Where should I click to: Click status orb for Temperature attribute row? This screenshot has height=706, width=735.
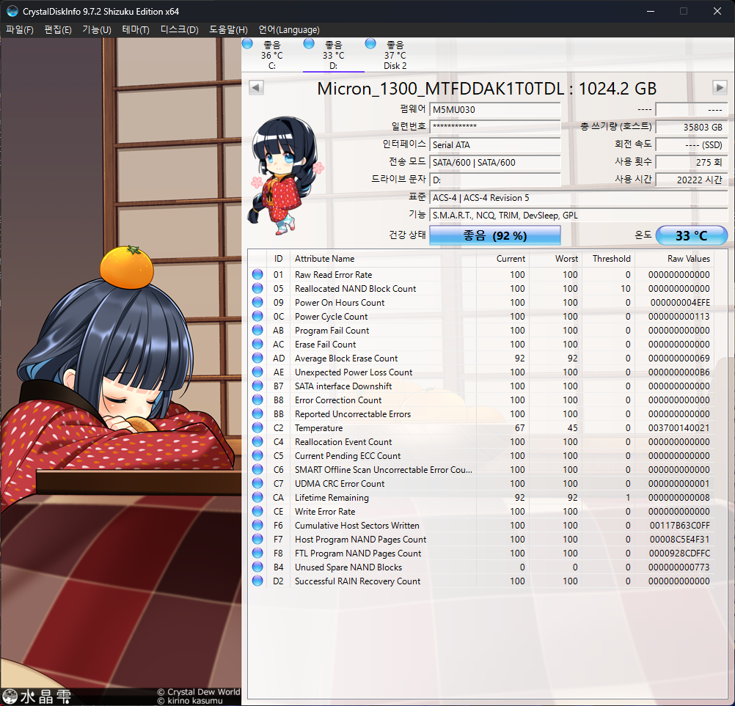click(257, 428)
